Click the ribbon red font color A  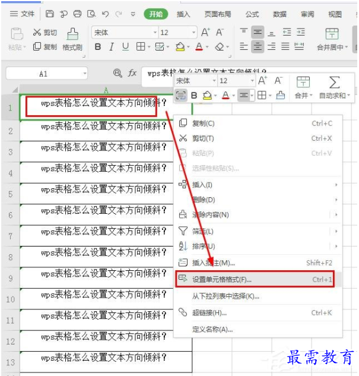click(199, 46)
